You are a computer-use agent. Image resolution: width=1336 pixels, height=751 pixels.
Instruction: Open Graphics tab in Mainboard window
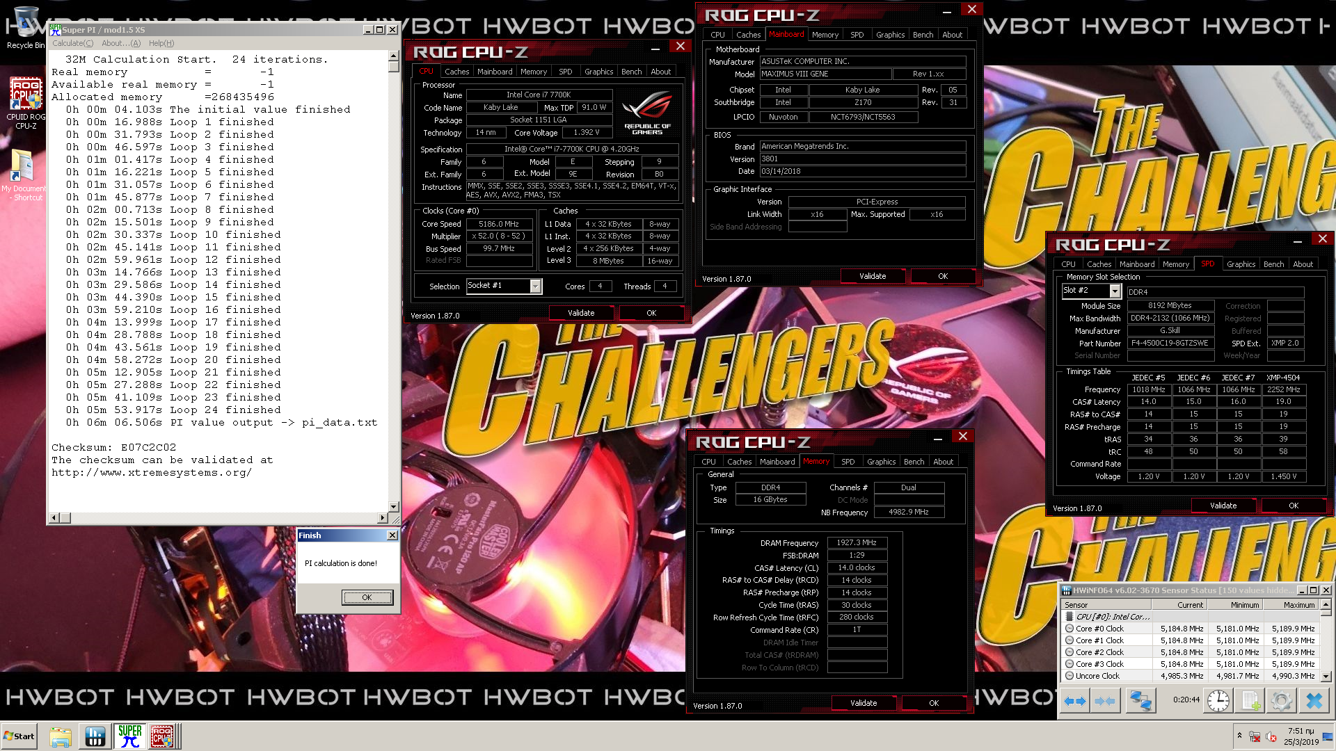click(890, 35)
